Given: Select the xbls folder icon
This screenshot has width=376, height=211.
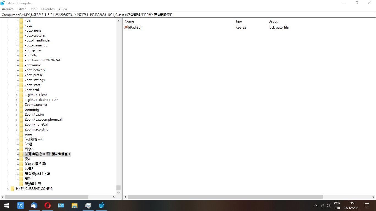Looking at the screenshot, I should 21,21.
